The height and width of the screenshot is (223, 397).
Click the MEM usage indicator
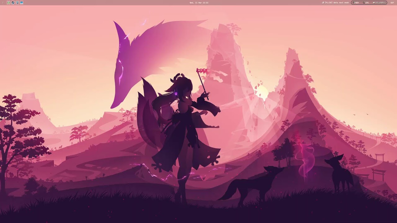[x=356, y=2]
